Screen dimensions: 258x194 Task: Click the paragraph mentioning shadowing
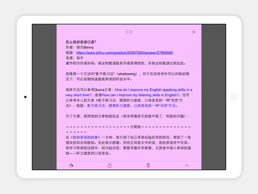point(127,76)
